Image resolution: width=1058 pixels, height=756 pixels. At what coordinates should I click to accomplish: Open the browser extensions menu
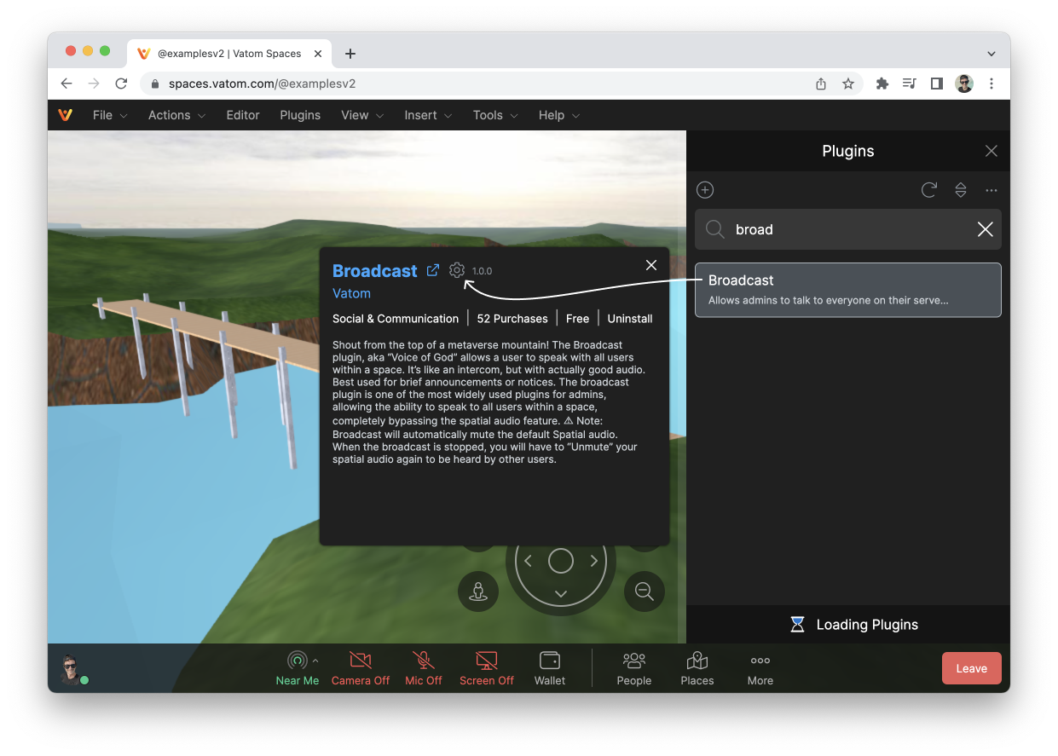(x=882, y=84)
